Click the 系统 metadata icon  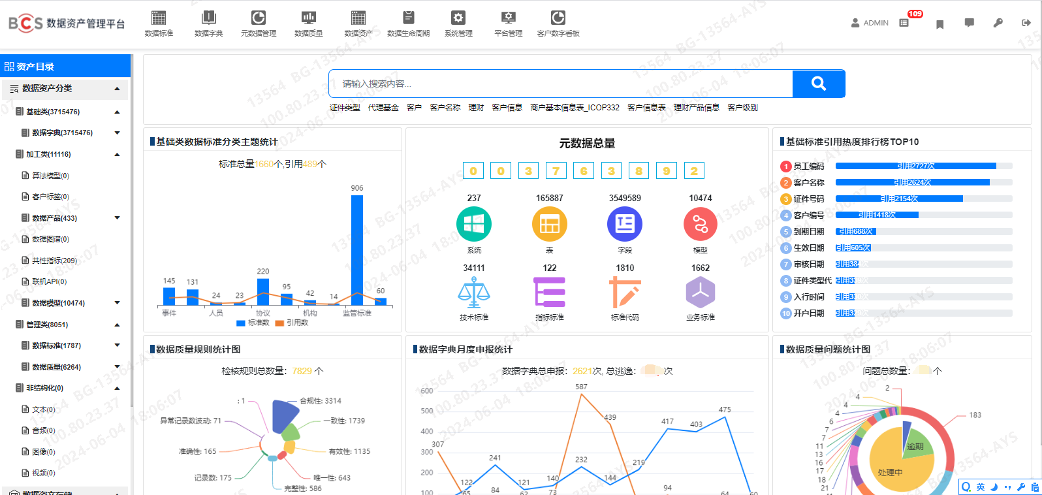pos(474,224)
